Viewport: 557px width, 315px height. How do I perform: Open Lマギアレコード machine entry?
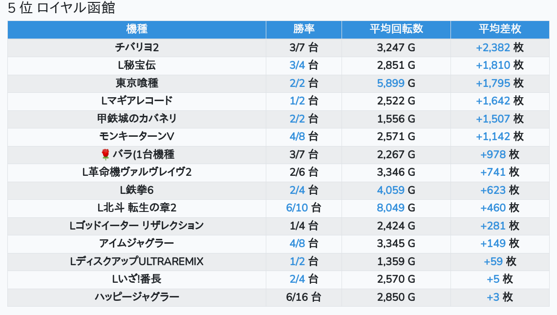click(137, 101)
